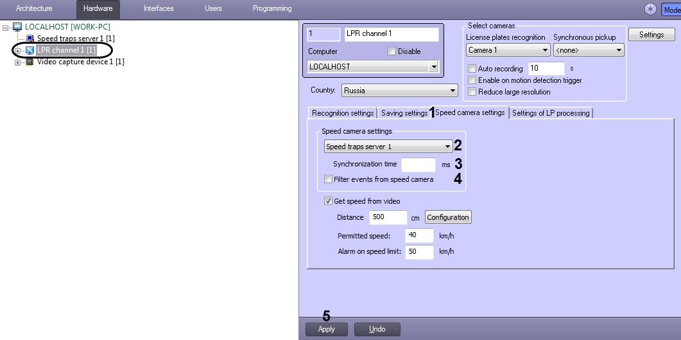The height and width of the screenshot is (340, 681).
Task: Check Reduce large resolution option
Action: point(472,92)
